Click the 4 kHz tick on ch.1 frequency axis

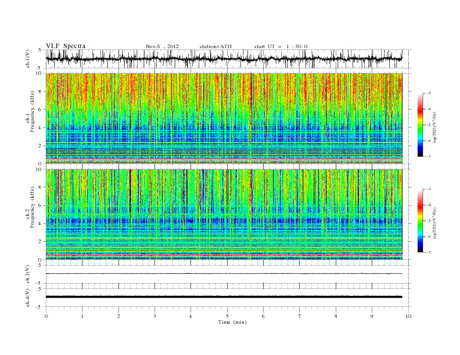[x=40, y=128]
